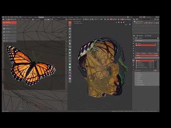The width and height of the screenshot is (171, 128).
Task: Select the Transform tool in 3D viewport toolbar
Action: click(70, 37)
